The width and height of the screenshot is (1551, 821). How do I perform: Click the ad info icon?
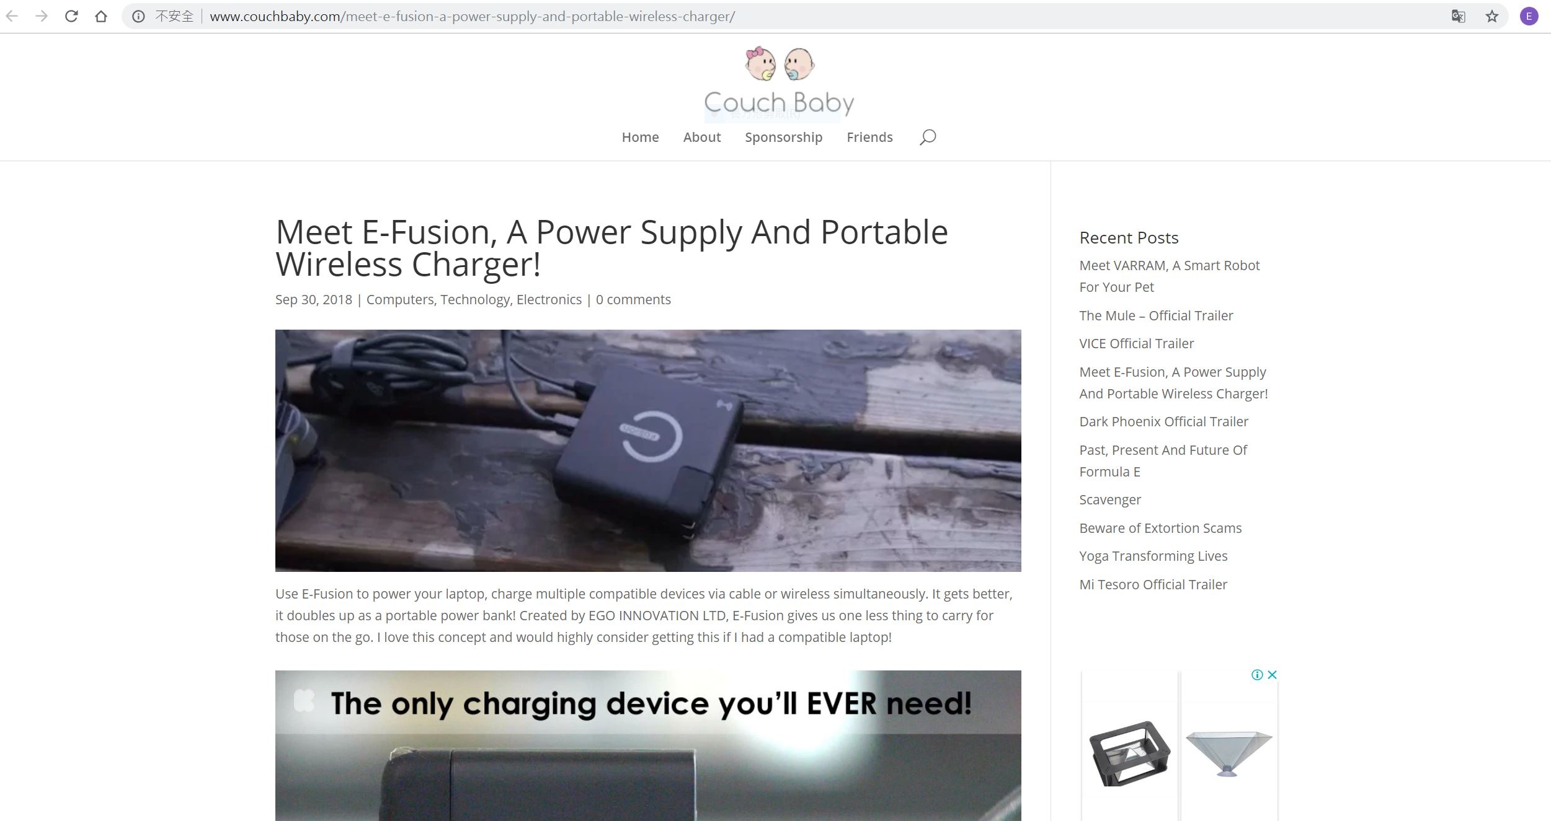pyautogui.click(x=1257, y=674)
